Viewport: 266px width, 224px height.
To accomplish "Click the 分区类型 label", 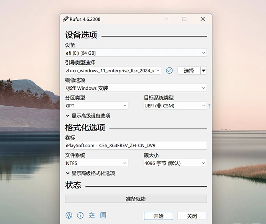I will pyautogui.click(x=75, y=98).
